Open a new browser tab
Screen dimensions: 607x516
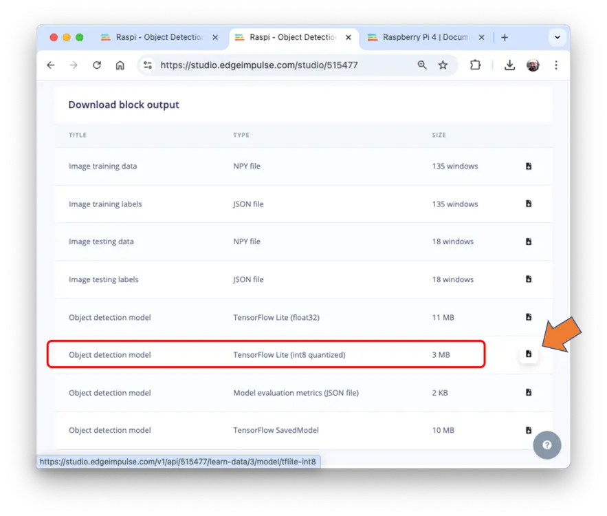505,38
